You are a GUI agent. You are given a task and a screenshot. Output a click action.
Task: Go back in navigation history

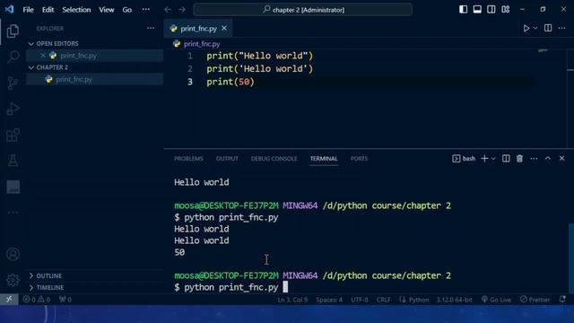pyautogui.click(x=168, y=10)
